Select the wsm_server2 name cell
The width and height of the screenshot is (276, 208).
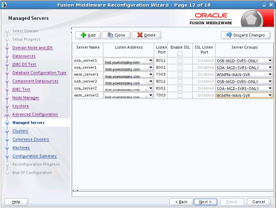click(88, 95)
